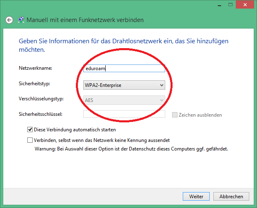The height and width of the screenshot is (208, 257).
Task: Uncheck Diese Verbindung automatisch starten
Action: pos(30,130)
